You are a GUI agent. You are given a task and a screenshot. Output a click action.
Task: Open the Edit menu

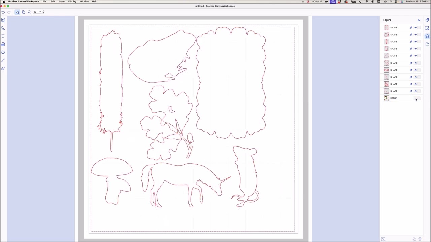[x=53, y=2]
